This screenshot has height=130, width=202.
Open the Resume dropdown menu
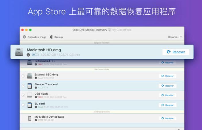pyautogui.click(x=175, y=37)
